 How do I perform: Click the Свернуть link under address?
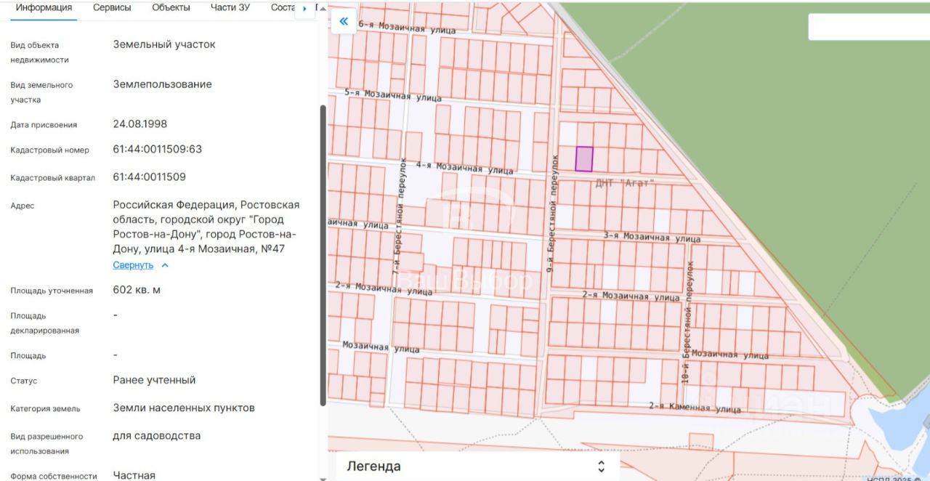click(x=133, y=265)
